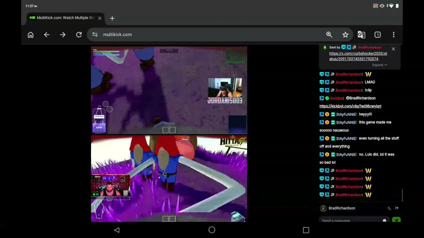
Task: Open the page zoom magnifier
Action: coord(329,35)
